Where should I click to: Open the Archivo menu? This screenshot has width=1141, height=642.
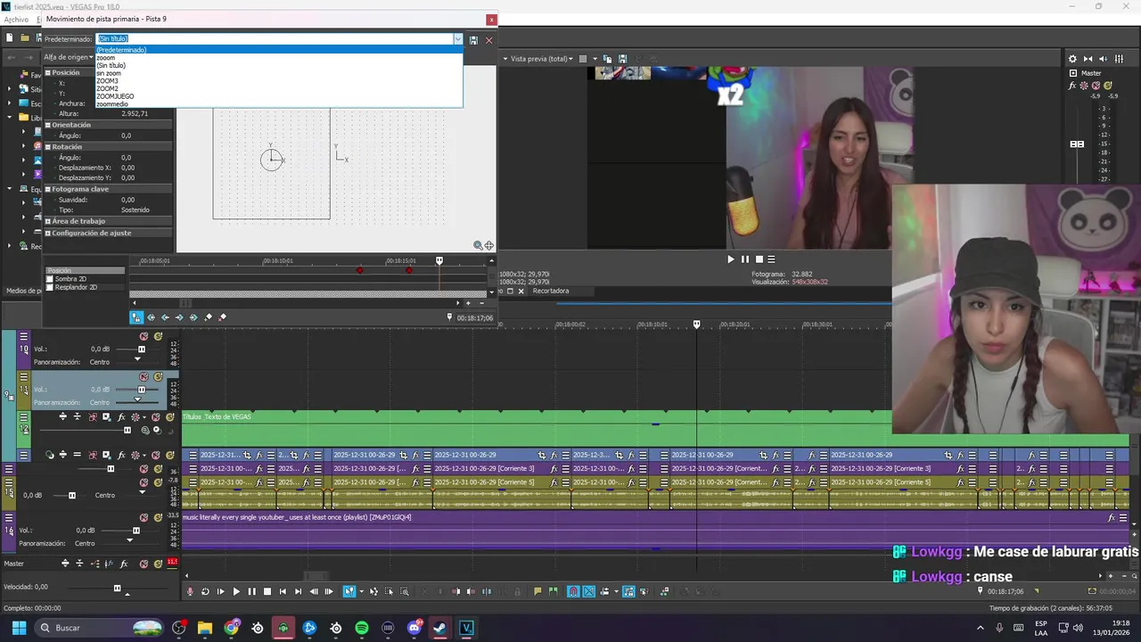(x=16, y=19)
